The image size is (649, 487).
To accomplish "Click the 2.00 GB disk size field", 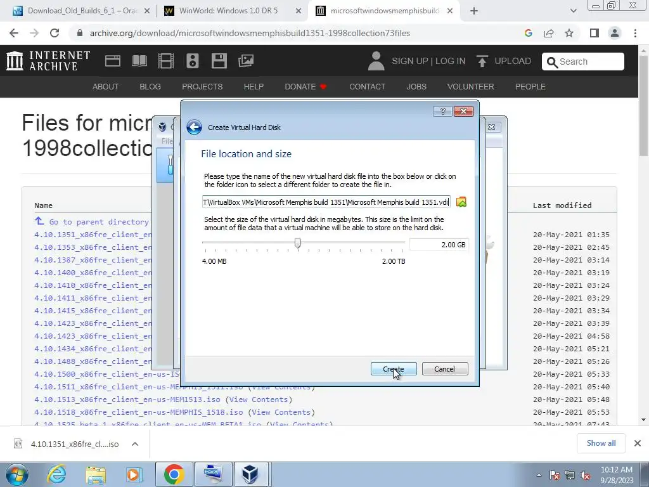I will coord(439,245).
